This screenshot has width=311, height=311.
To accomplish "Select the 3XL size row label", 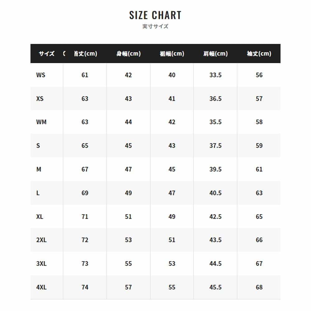I will (x=41, y=263).
